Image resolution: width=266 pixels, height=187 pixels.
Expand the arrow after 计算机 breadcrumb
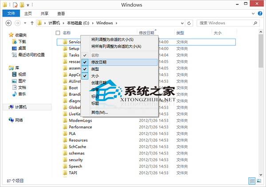[63, 23]
